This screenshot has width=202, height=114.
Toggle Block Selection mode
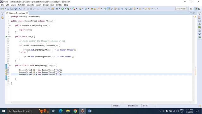coord(119,9)
